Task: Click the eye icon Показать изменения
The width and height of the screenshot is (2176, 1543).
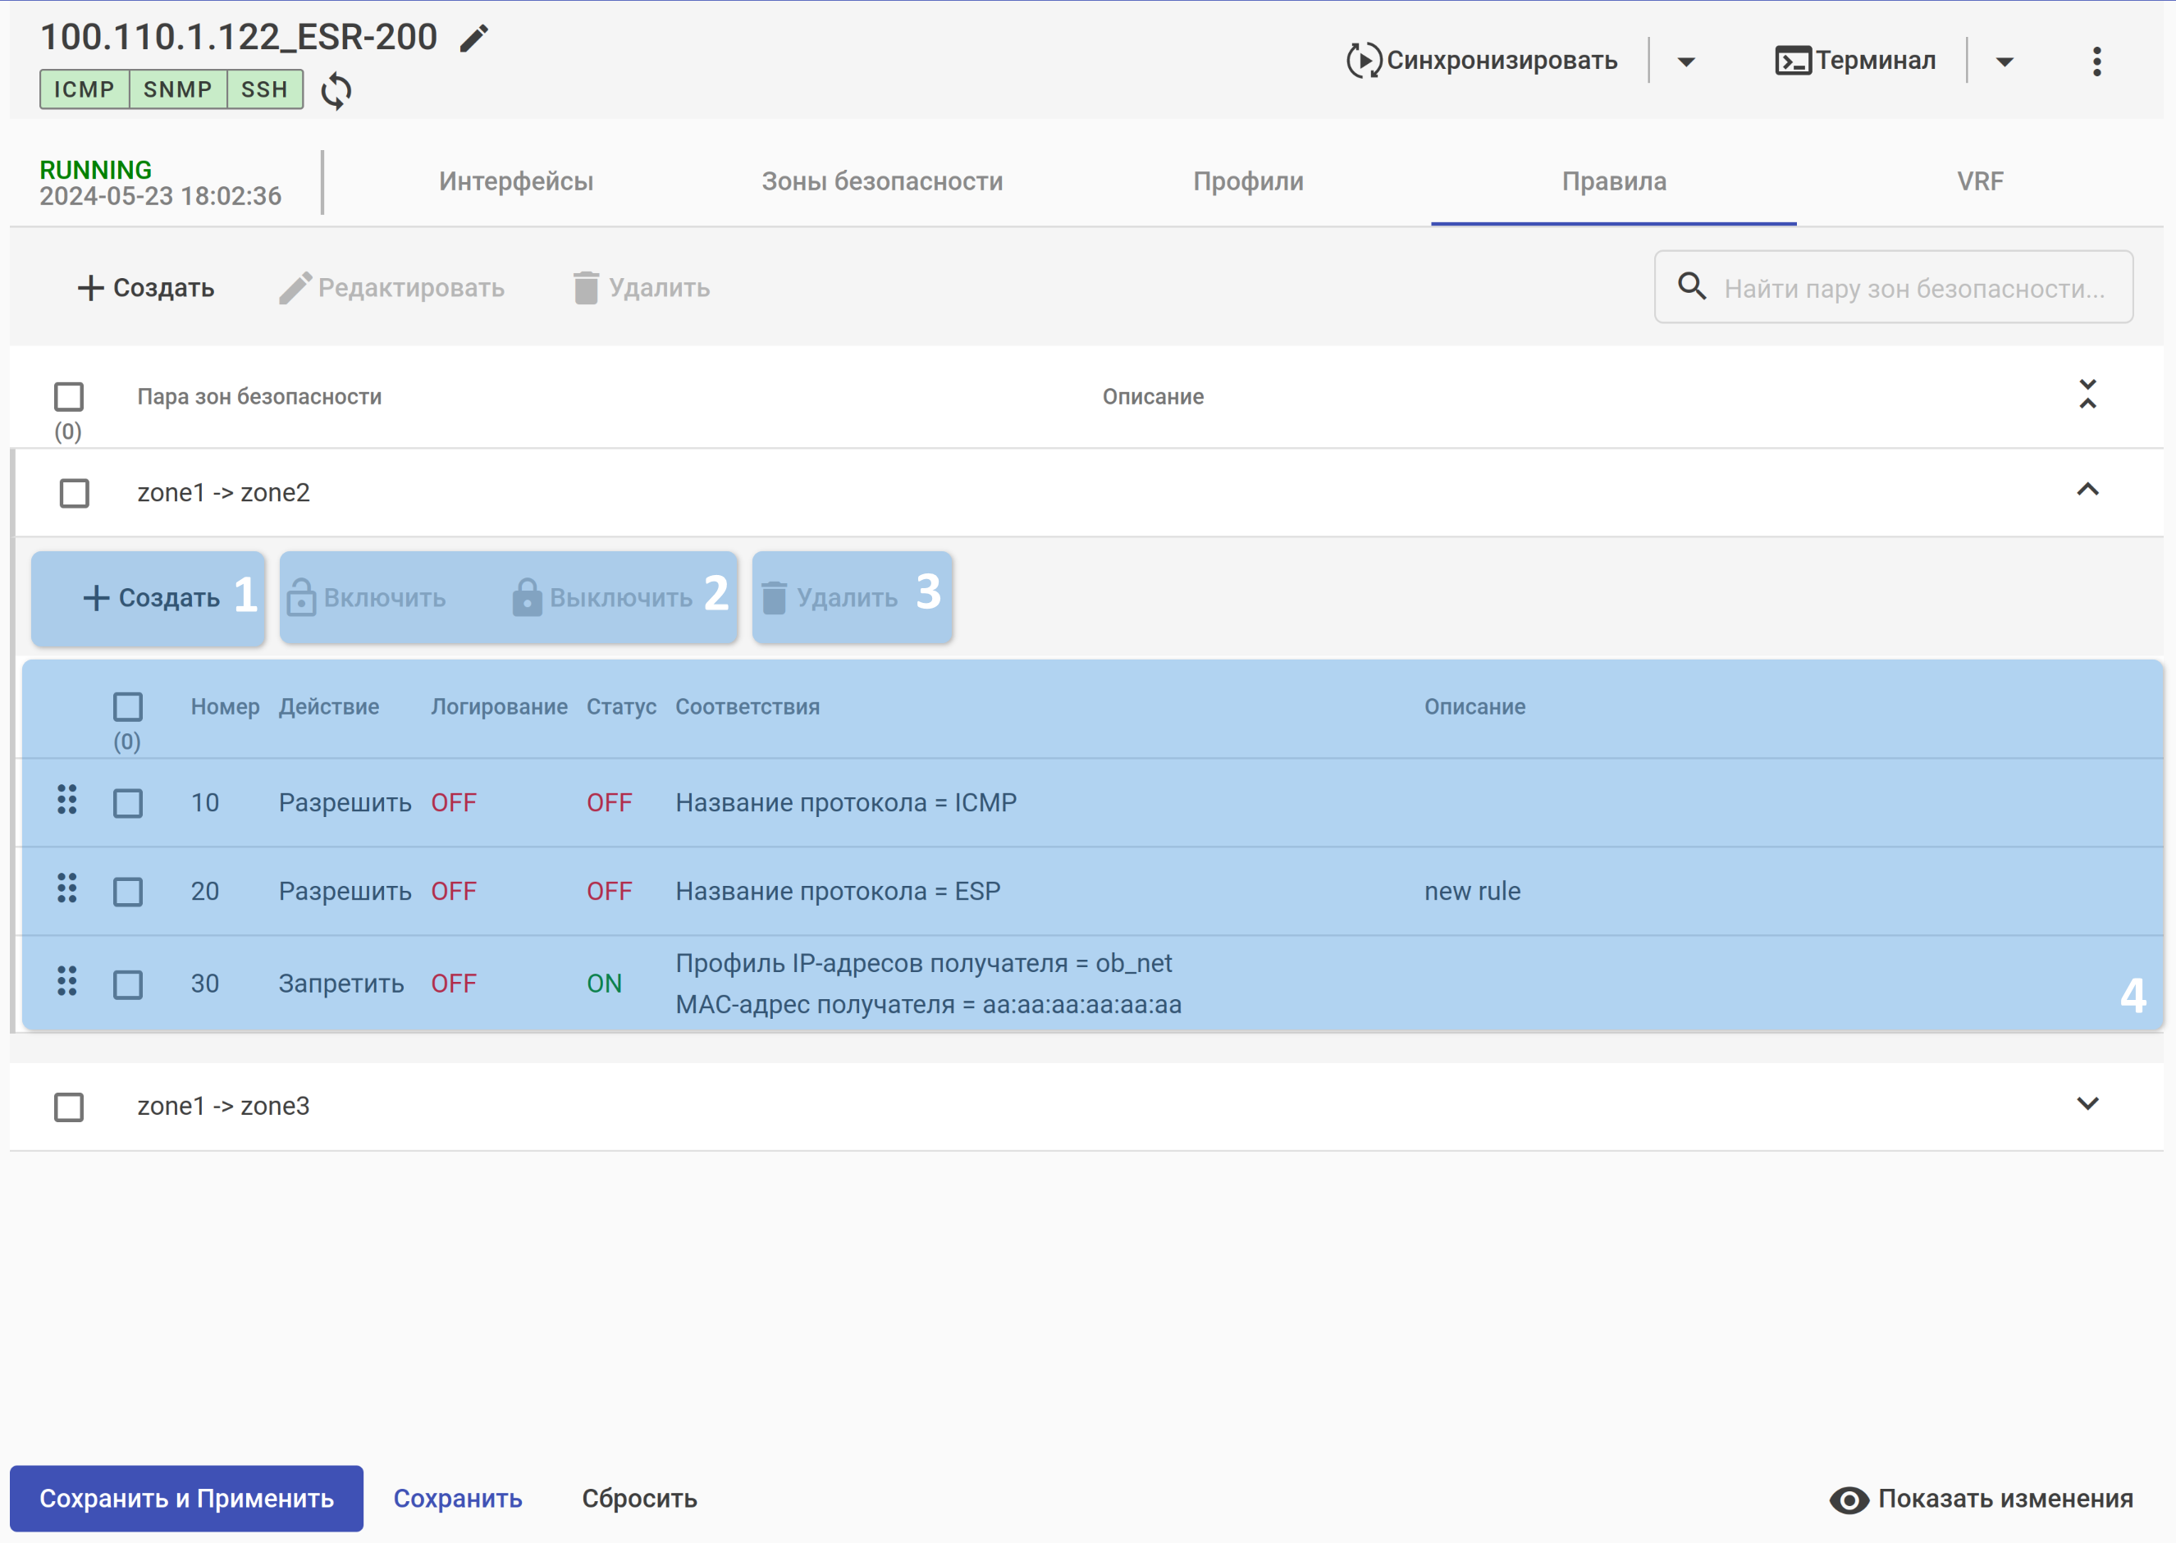Action: [1849, 1500]
